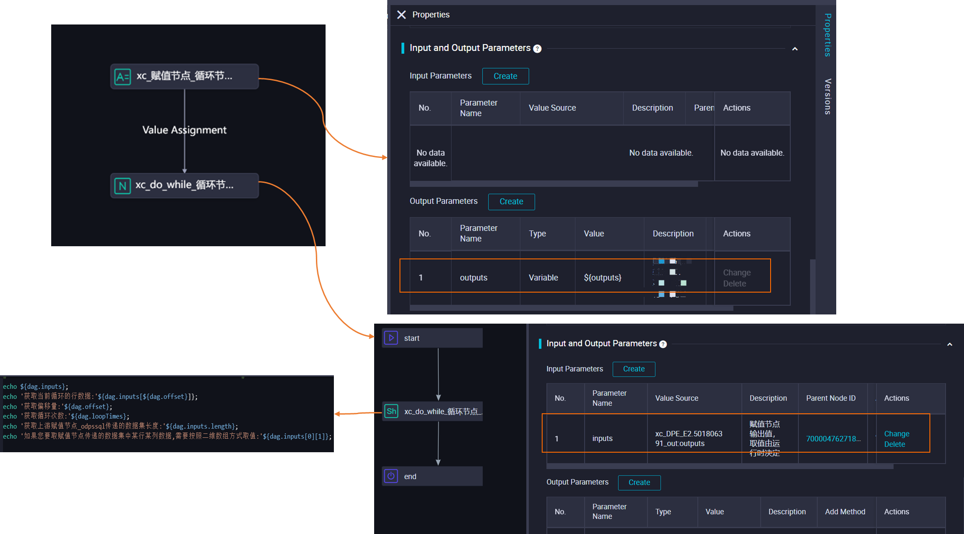The height and width of the screenshot is (534, 964).
Task: Click the assignment node A= icon
Action: (123, 77)
